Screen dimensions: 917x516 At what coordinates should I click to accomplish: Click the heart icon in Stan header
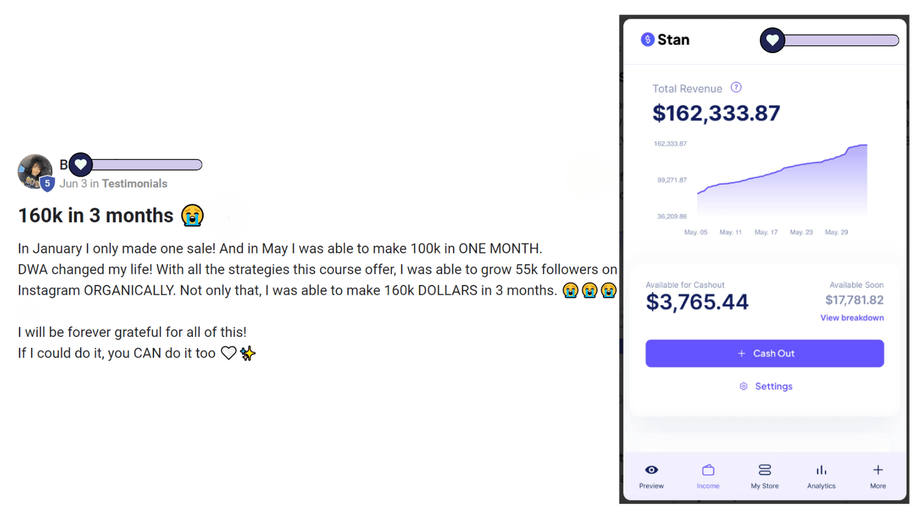tap(772, 40)
